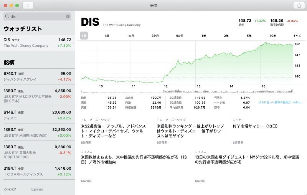Screen dimensions: 307x195
Task: Switch chart range to 1か月
Action: (x=130, y=36)
